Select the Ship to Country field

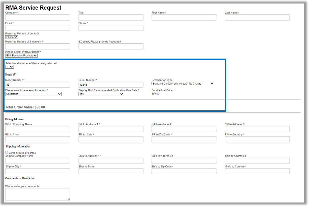click(257, 171)
